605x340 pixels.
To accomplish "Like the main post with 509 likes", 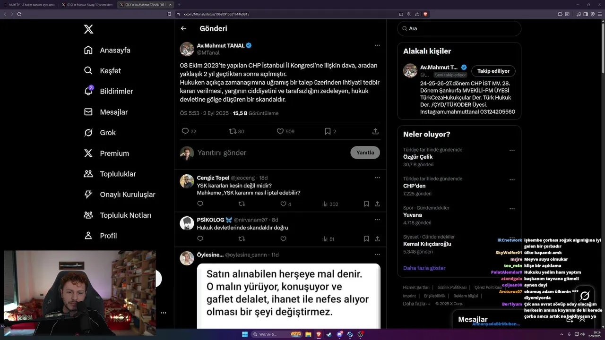I will pyautogui.click(x=280, y=131).
